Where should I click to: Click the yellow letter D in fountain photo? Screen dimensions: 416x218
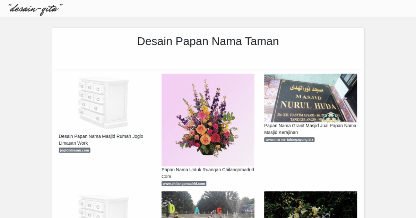pyautogui.click(x=172, y=209)
